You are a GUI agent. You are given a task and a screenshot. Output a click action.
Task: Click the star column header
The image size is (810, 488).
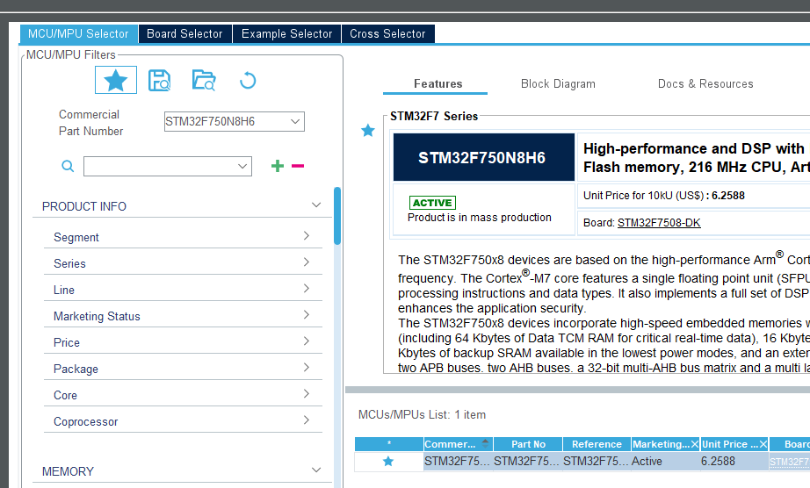(x=389, y=444)
